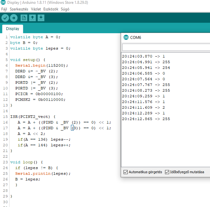Click the COM6 window Arduino icon
Screen dimensions: 210x207
click(x=126, y=37)
